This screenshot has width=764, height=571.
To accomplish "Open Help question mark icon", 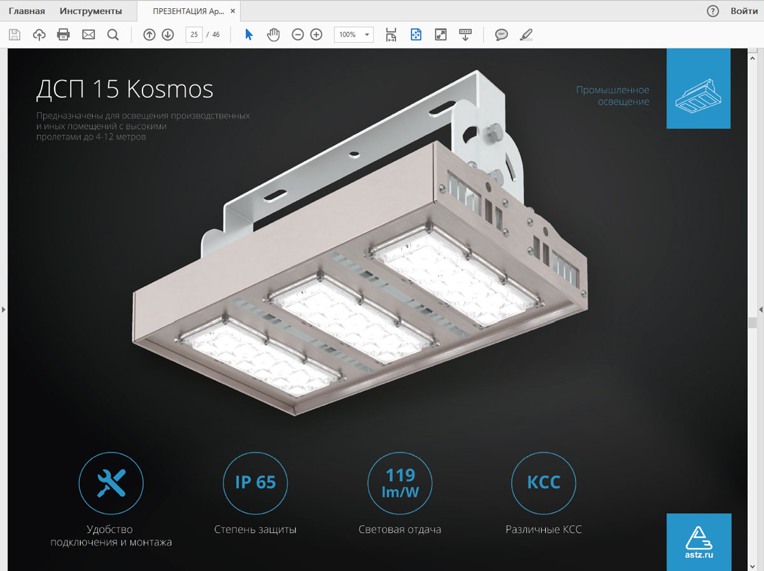I will click(x=712, y=11).
